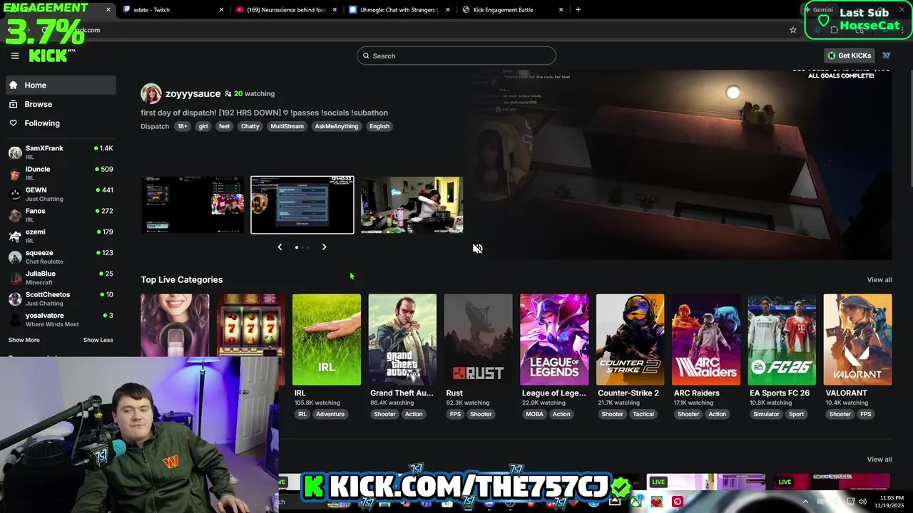Click the lower View all link

coord(879,459)
